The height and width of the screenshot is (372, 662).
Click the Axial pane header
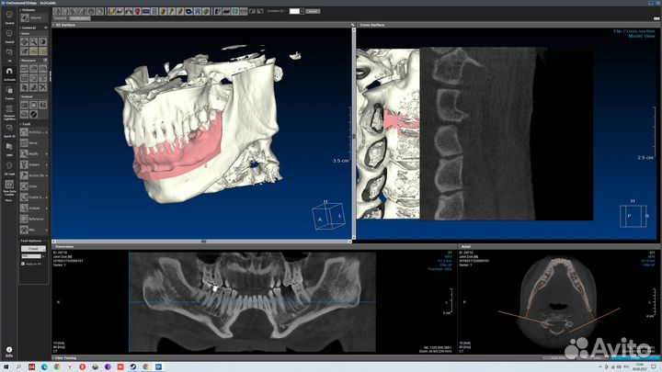coord(559,246)
